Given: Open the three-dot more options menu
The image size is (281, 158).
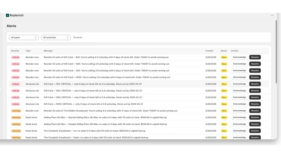Looking at the screenshot, I should [272, 15].
